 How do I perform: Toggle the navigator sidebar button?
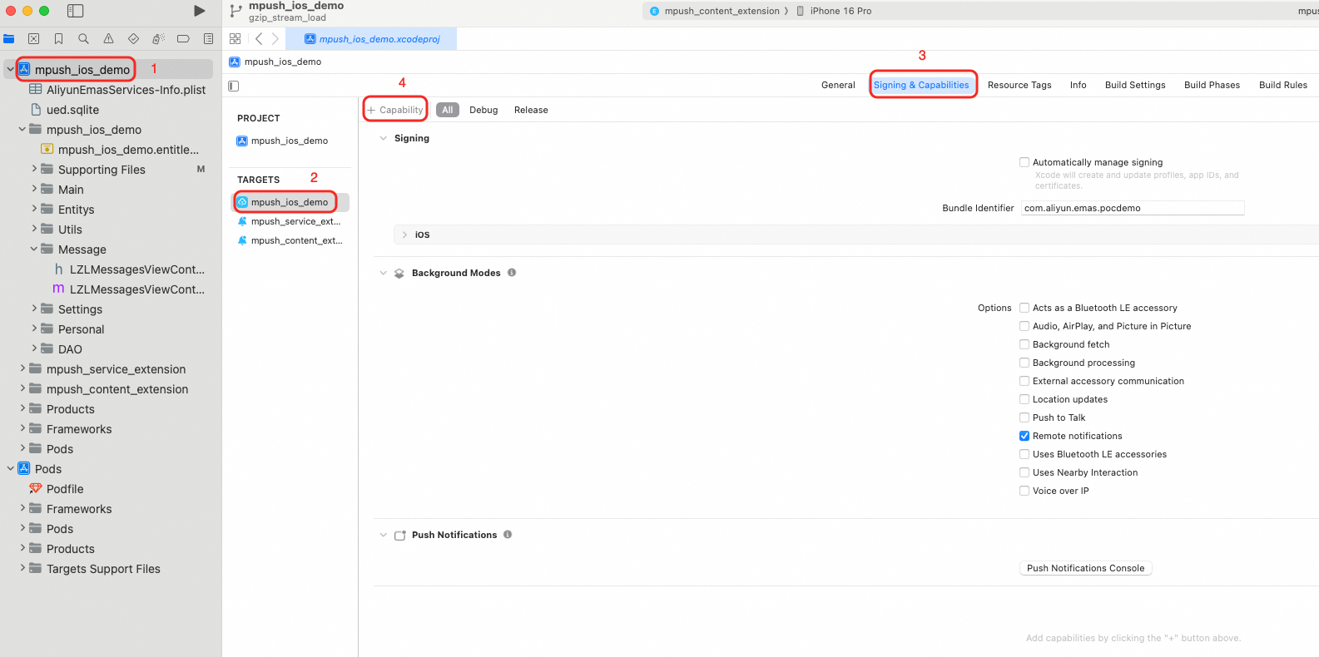tap(75, 11)
